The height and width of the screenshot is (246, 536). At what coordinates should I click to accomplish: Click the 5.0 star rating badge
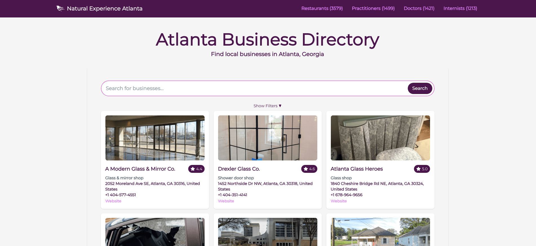(x=422, y=169)
